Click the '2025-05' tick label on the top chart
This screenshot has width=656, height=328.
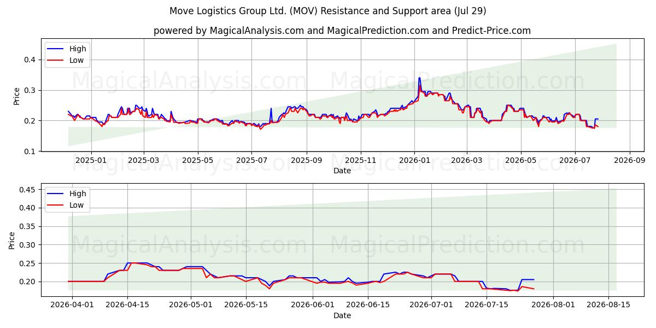197,160
